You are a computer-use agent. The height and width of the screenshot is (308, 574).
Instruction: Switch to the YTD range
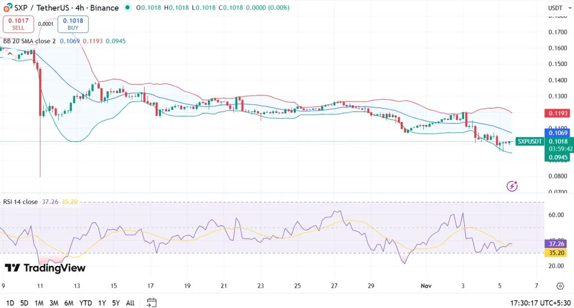[86, 303]
